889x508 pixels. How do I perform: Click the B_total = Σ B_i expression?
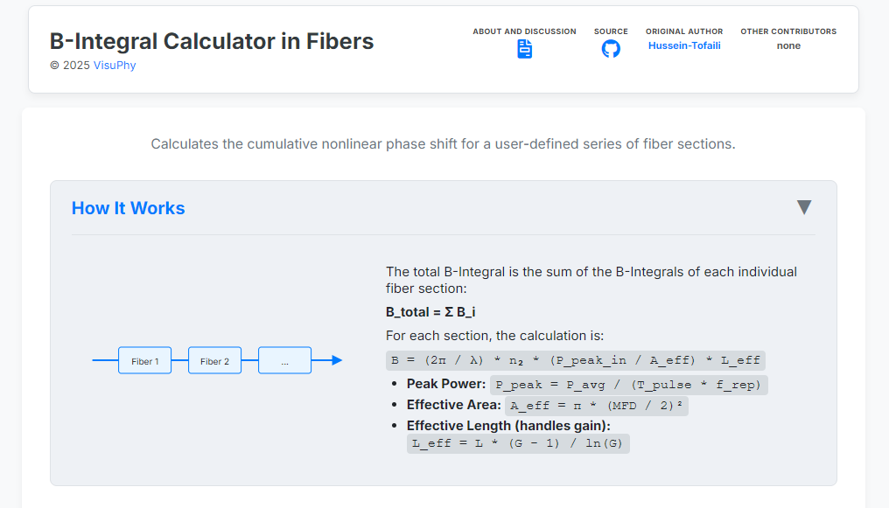coord(429,311)
